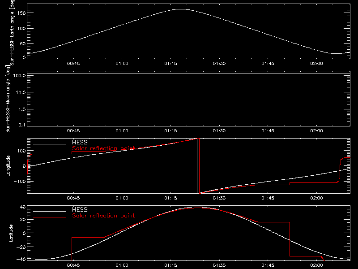Click the -20 tick on Latitude plot

pyautogui.click(x=21, y=247)
